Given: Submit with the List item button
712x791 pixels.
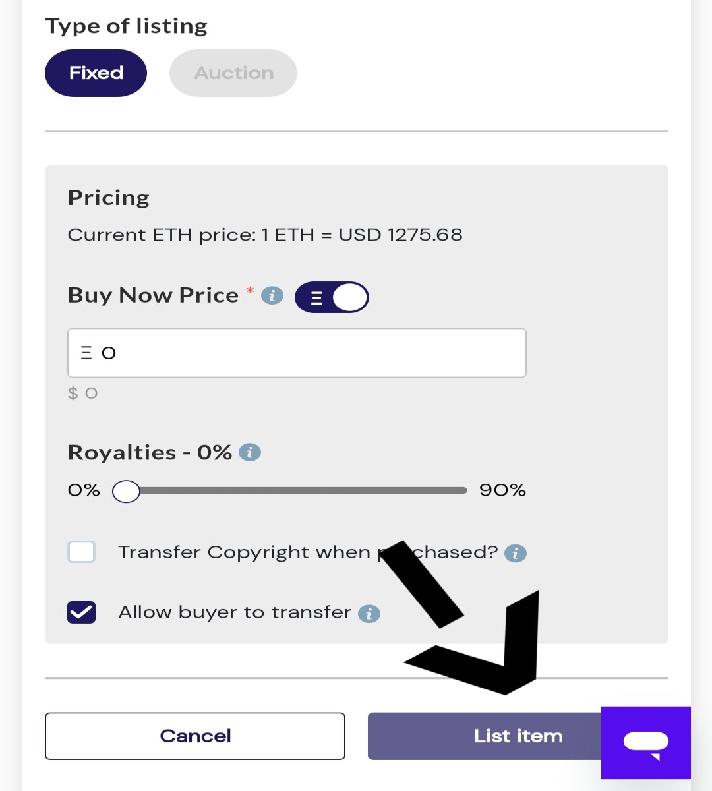Looking at the screenshot, I should click(x=485, y=736).
